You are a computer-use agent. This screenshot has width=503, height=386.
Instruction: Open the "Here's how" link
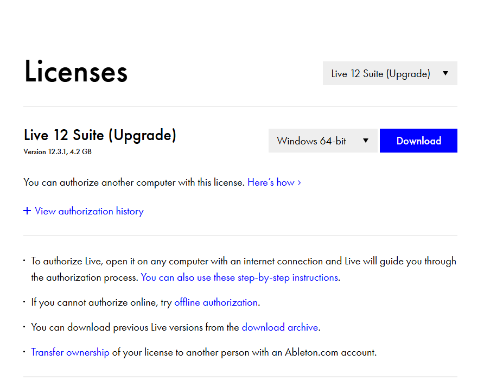click(271, 182)
